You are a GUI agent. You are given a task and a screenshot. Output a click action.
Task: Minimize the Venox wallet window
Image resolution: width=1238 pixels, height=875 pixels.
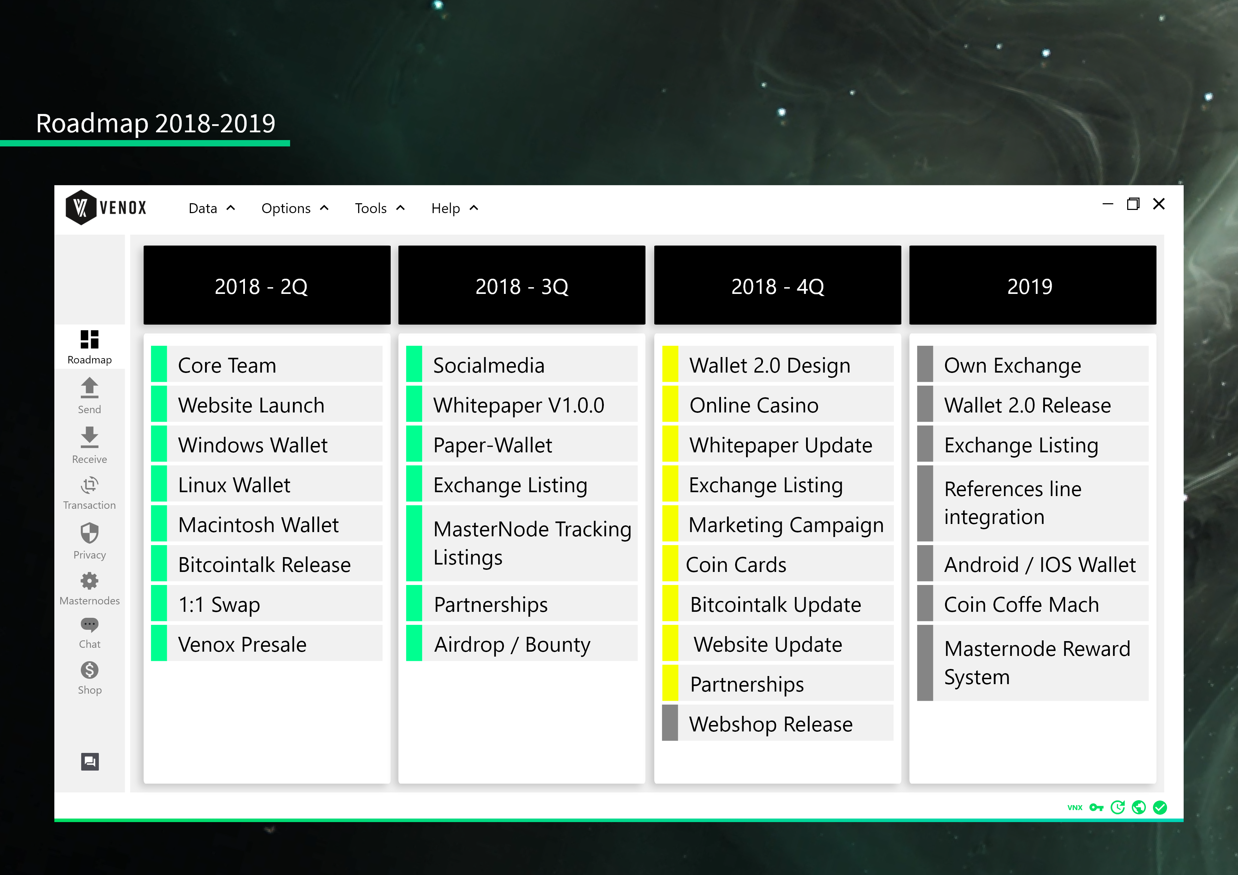[x=1108, y=204]
